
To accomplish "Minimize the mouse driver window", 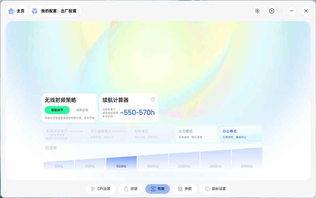I will [292, 11].
